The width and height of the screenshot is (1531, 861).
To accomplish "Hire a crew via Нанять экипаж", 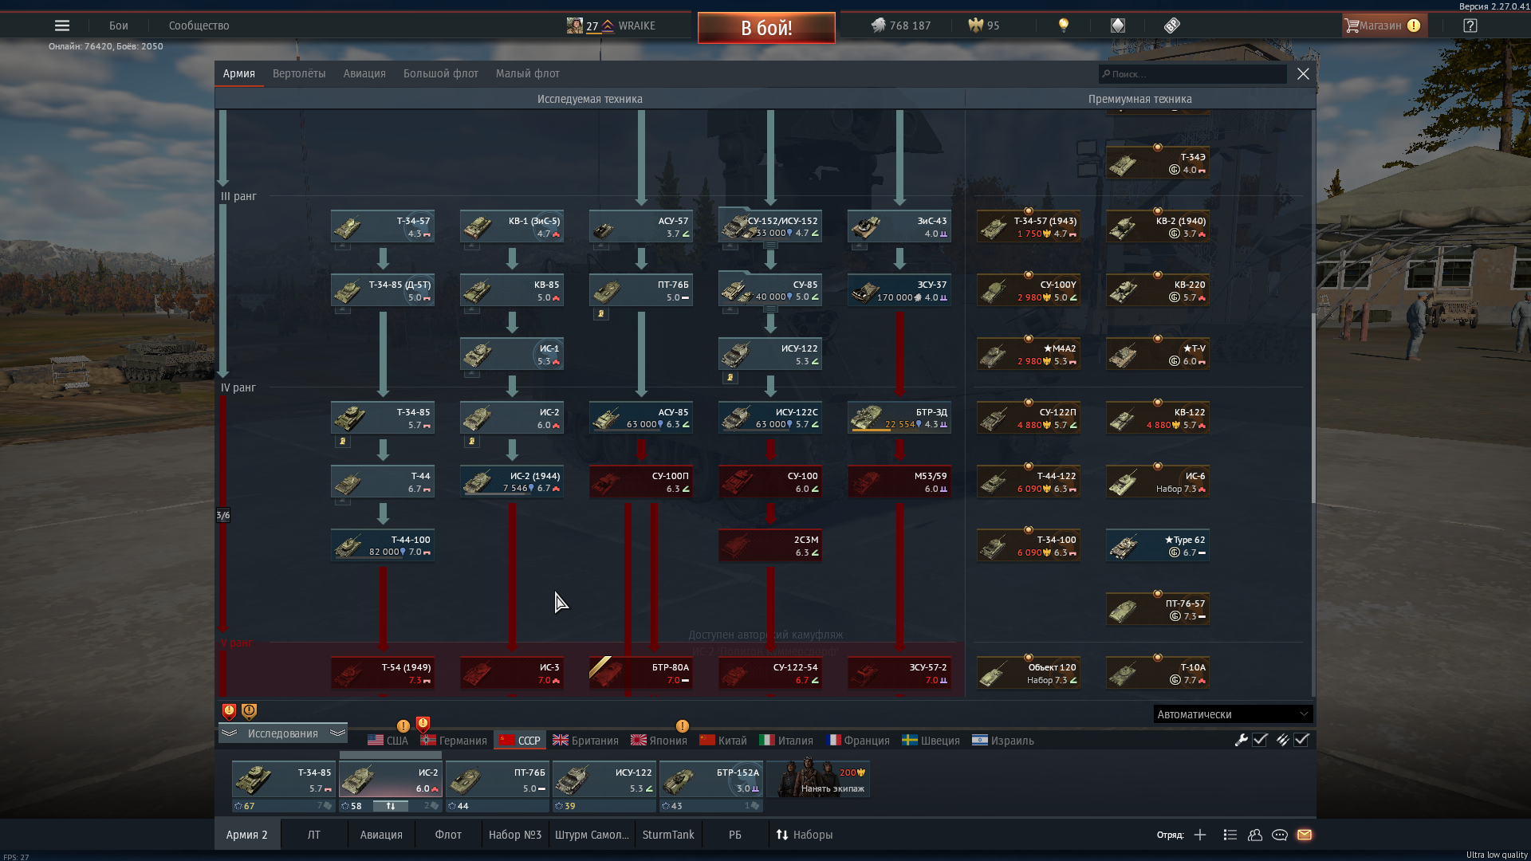I will 818,779.
